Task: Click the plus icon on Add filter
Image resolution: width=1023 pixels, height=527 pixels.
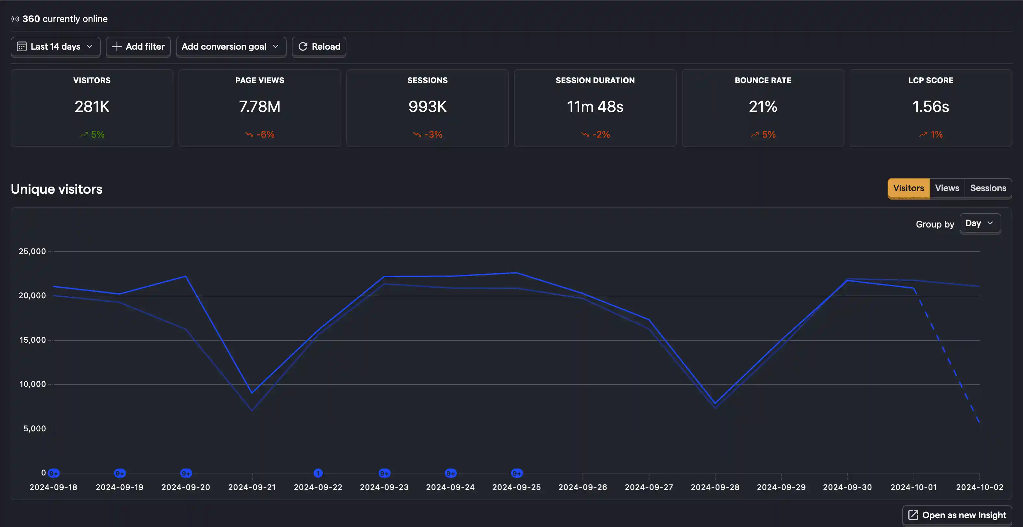Action: (x=117, y=46)
